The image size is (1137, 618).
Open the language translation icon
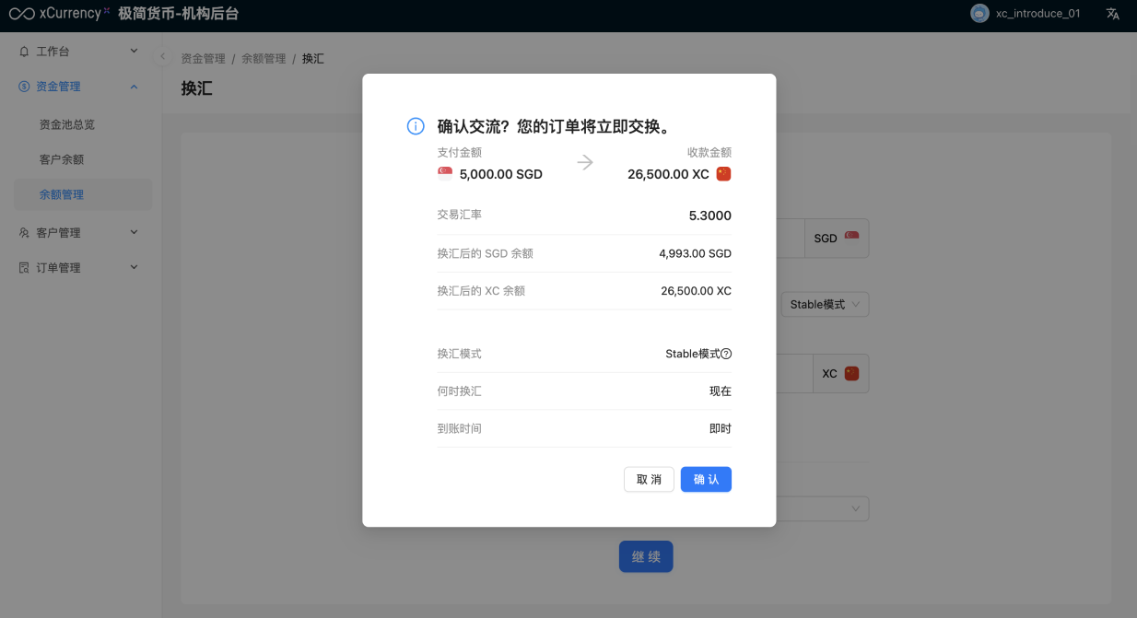pos(1113,14)
